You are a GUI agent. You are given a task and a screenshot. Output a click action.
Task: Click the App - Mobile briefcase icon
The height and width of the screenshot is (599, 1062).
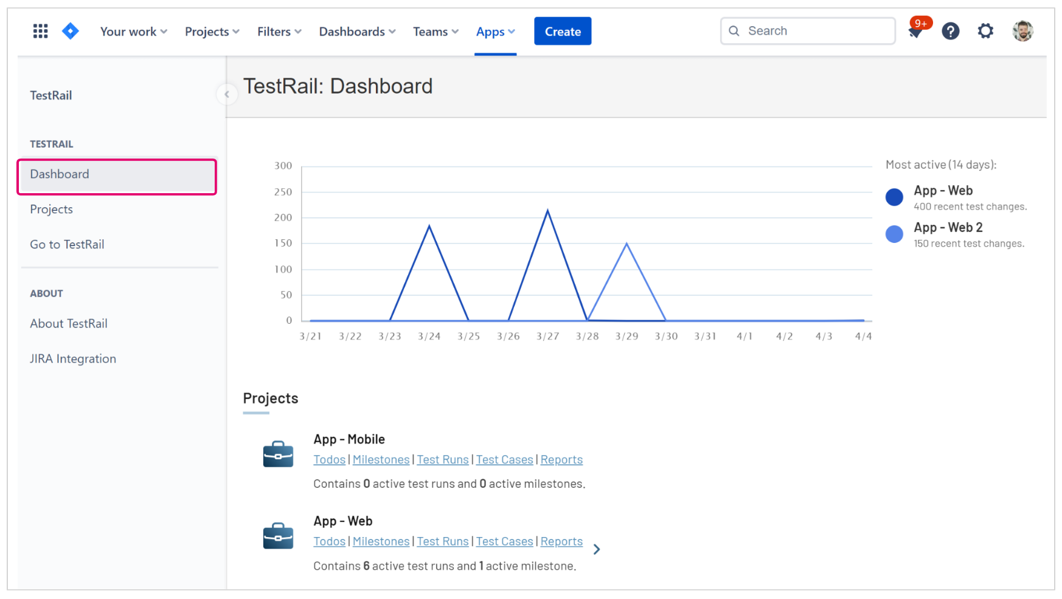point(278,454)
